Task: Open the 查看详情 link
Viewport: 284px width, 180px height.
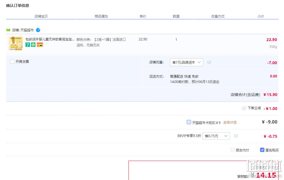Action: click(x=230, y=123)
